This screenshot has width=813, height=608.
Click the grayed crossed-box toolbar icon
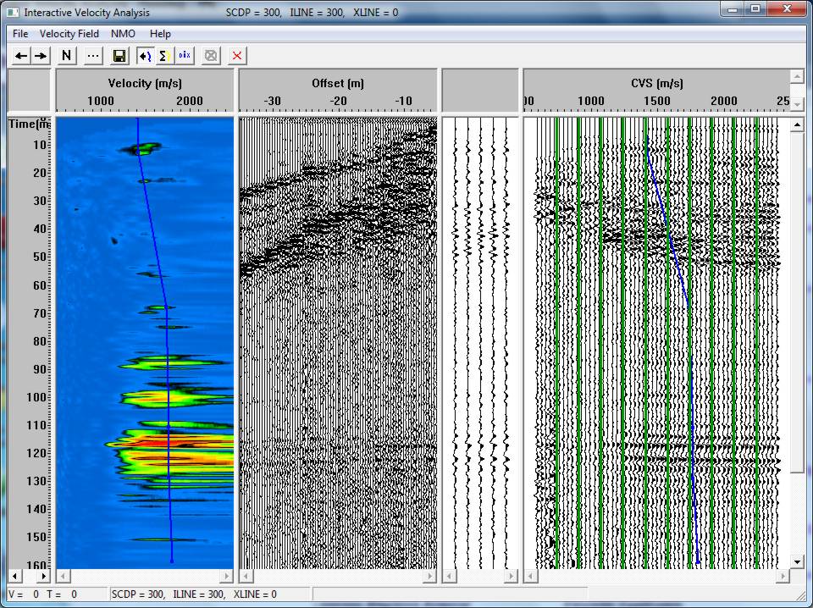(211, 55)
